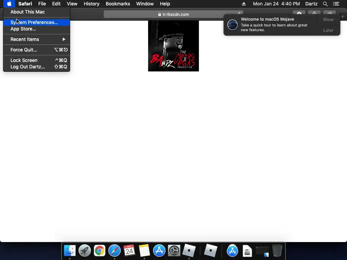Open Notes app in the dock
Image resolution: width=347 pixels, height=260 pixels.
pos(144,251)
